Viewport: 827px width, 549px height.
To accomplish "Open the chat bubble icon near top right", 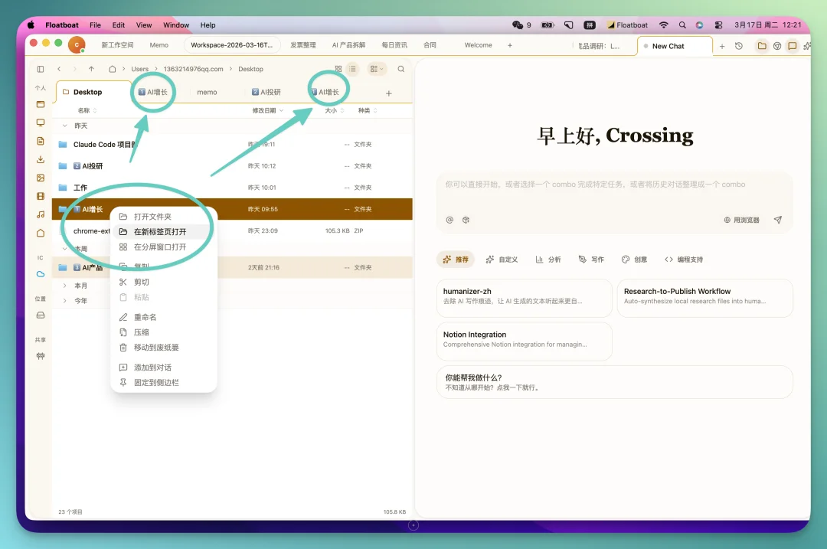I will click(x=792, y=46).
